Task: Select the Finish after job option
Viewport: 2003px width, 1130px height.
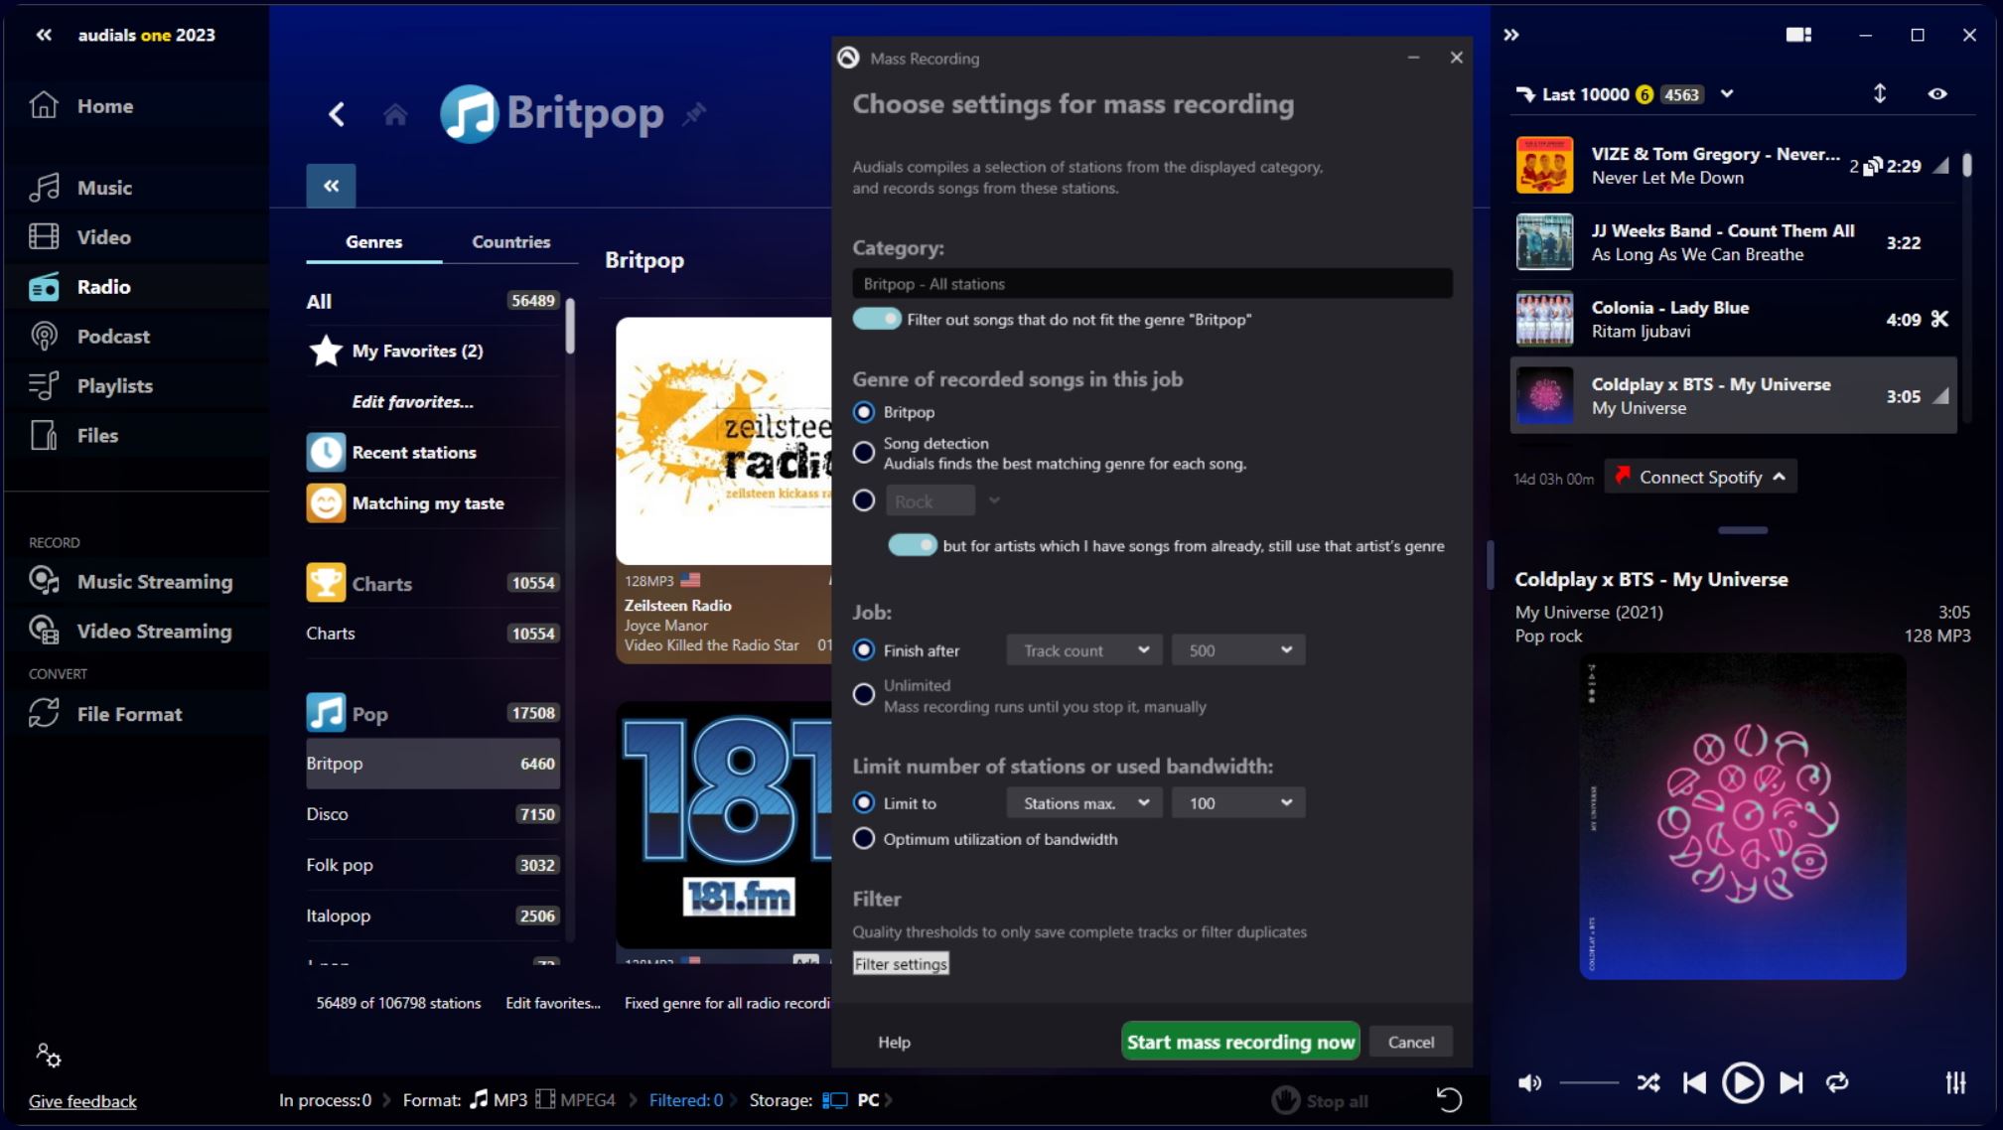Action: (864, 650)
